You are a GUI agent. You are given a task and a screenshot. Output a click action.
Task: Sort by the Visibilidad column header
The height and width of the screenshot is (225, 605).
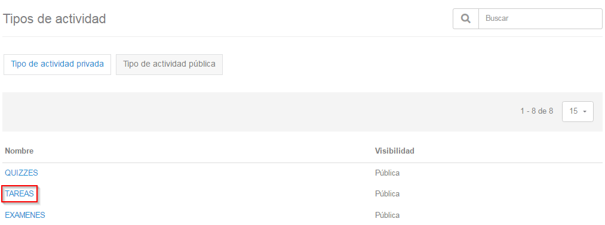click(394, 151)
